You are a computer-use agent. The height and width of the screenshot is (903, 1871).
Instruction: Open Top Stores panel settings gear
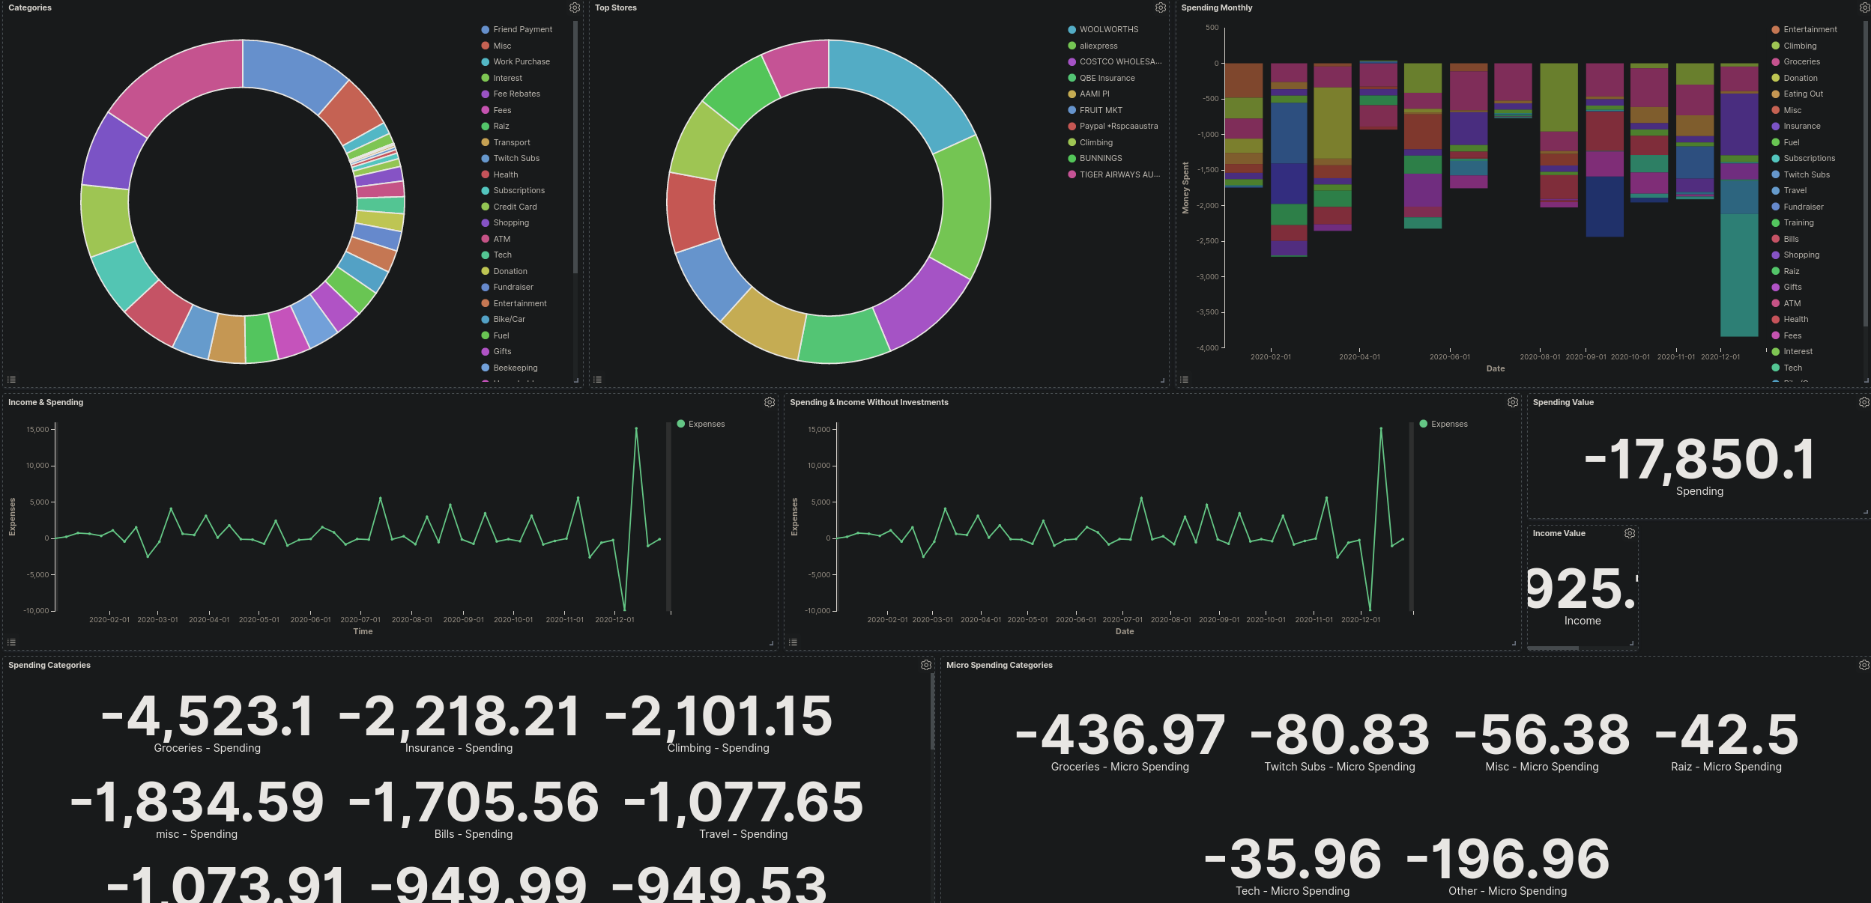point(1160,7)
